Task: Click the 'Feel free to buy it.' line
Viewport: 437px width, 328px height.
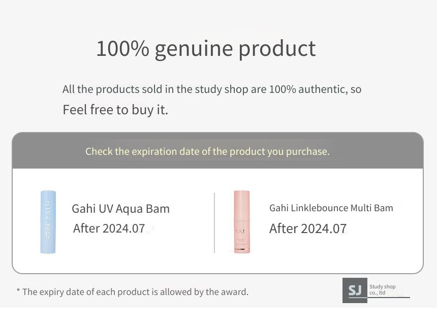Action: click(x=115, y=110)
